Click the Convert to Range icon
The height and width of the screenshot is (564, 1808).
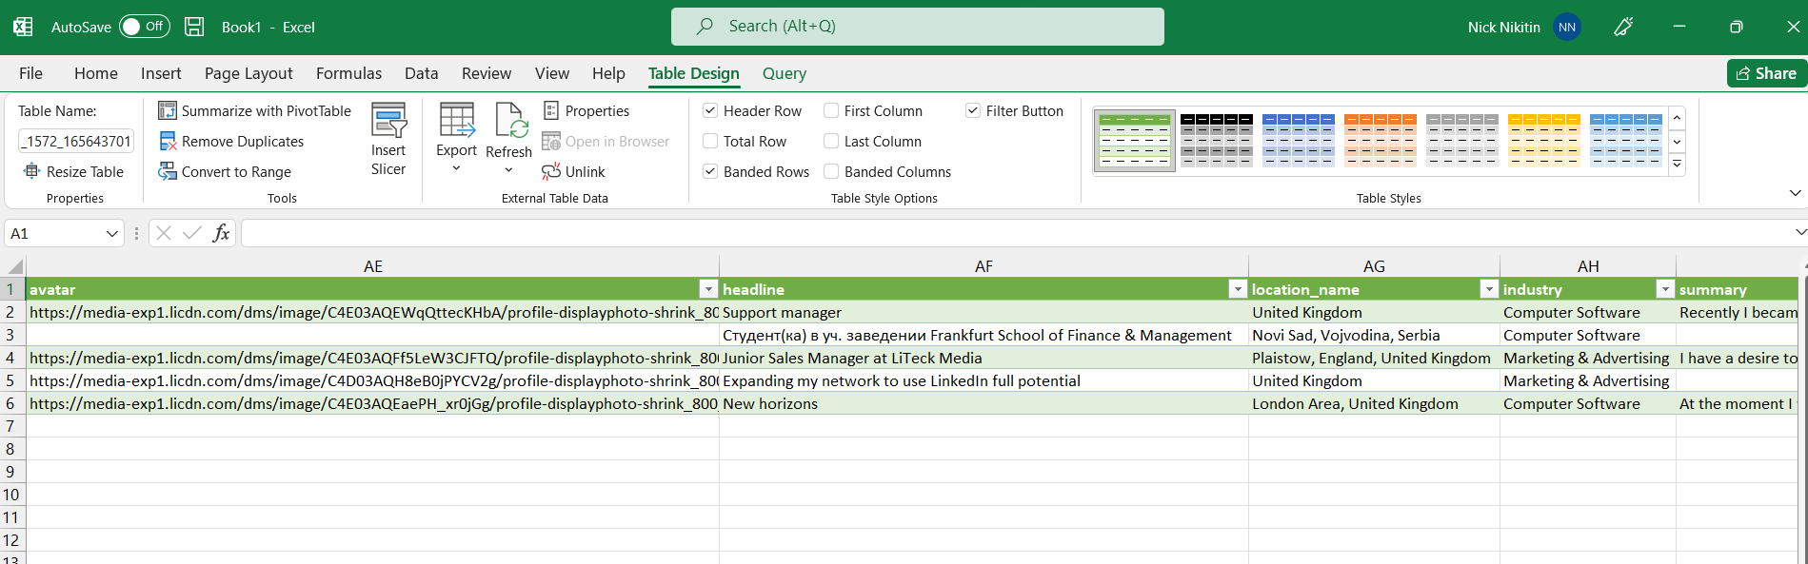pos(168,171)
